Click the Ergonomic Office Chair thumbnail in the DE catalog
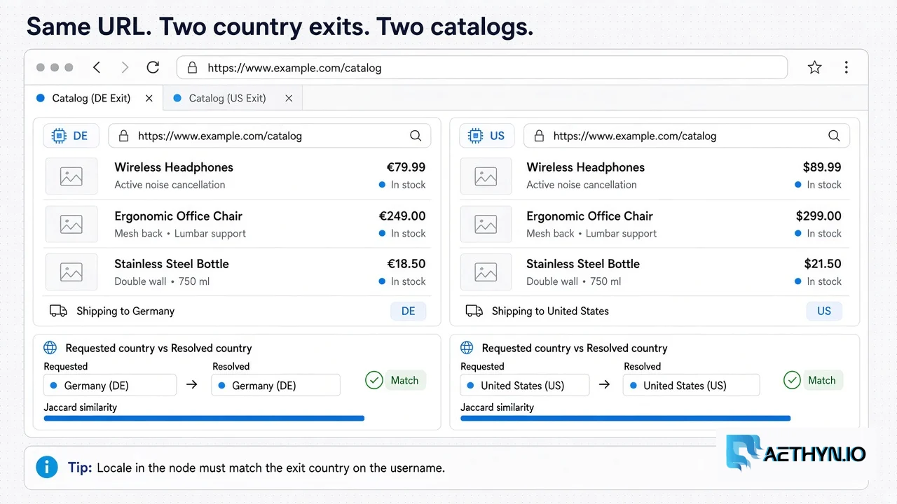The image size is (897, 504). [x=71, y=224]
